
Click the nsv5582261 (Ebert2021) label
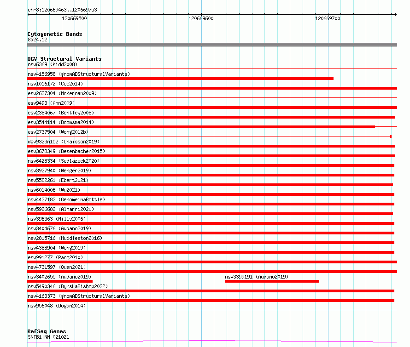58,180
